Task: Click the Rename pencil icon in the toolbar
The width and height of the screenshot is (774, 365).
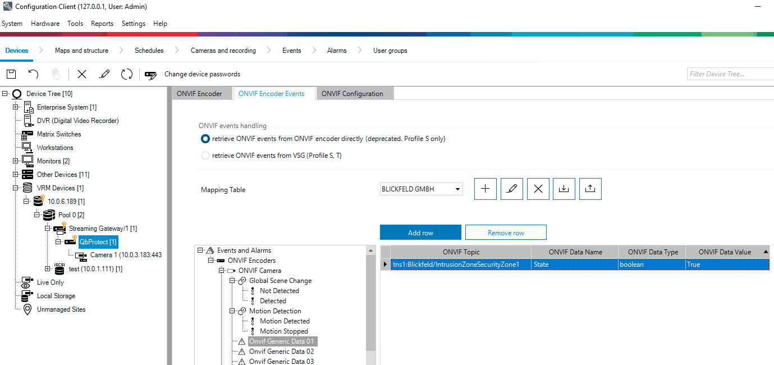Action: point(104,74)
